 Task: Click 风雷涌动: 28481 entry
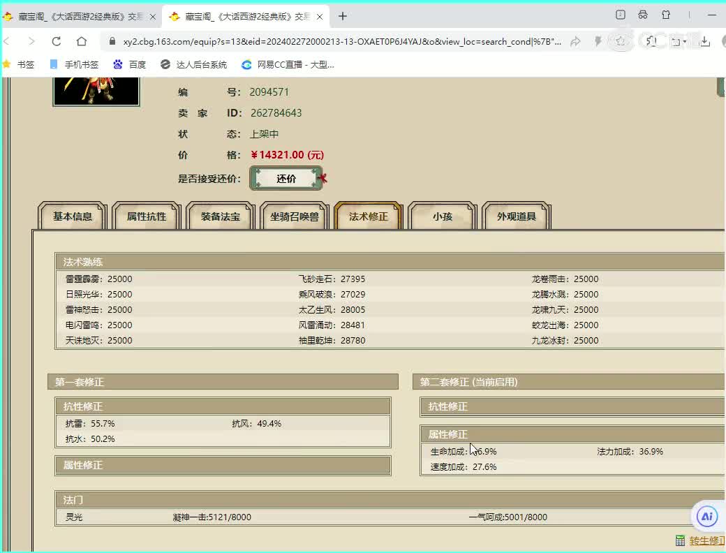(332, 325)
